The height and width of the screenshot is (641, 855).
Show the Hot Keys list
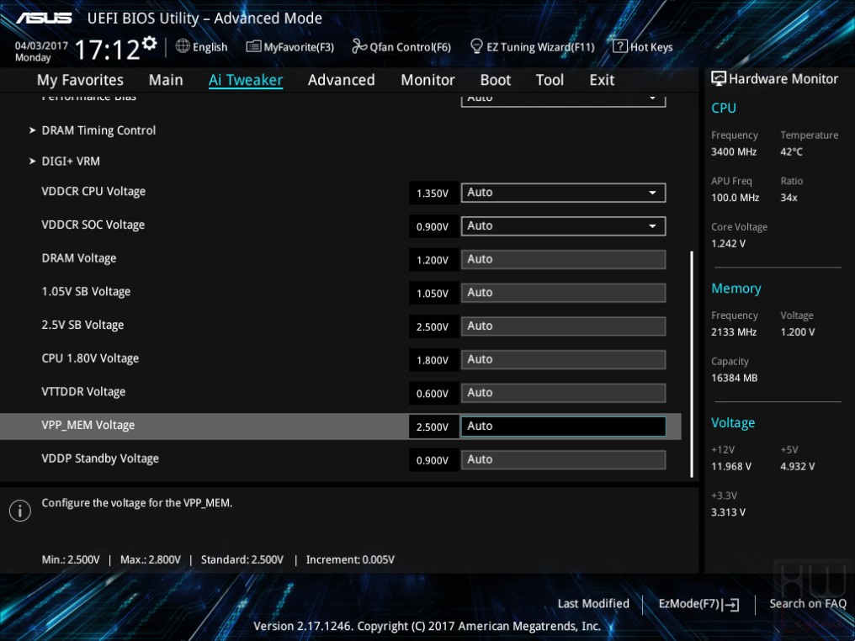point(643,47)
